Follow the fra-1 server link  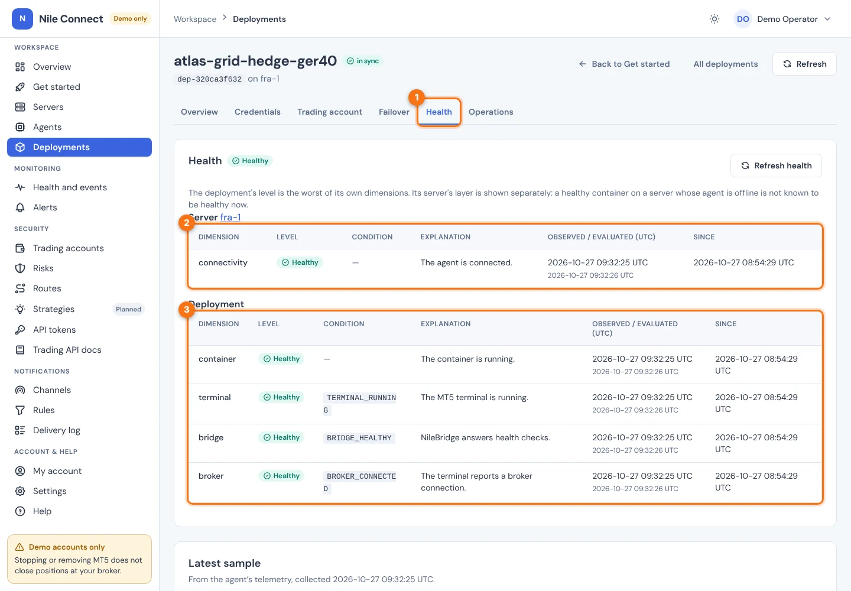(230, 217)
